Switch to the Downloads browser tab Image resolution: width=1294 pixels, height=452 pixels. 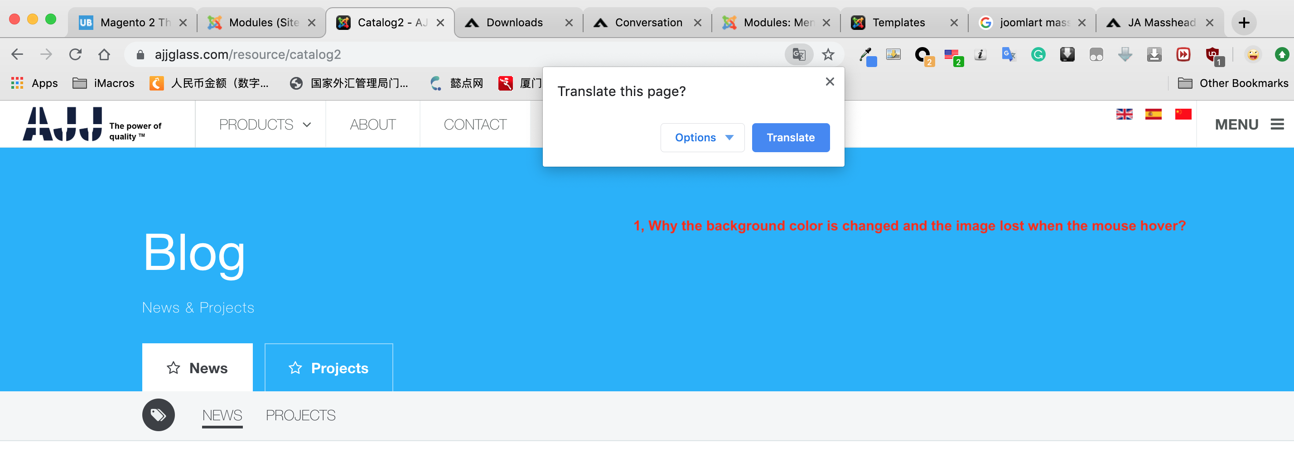(514, 23)
